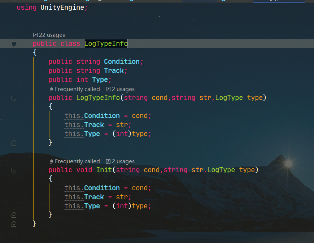314x243 pixels.
Task: Click "(int)type" cast in the constructor body
Action: [130, 134]
